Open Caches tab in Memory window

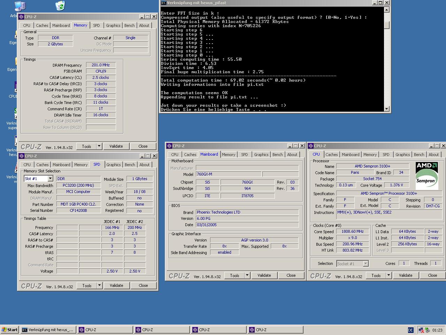[x=42, y=25]
